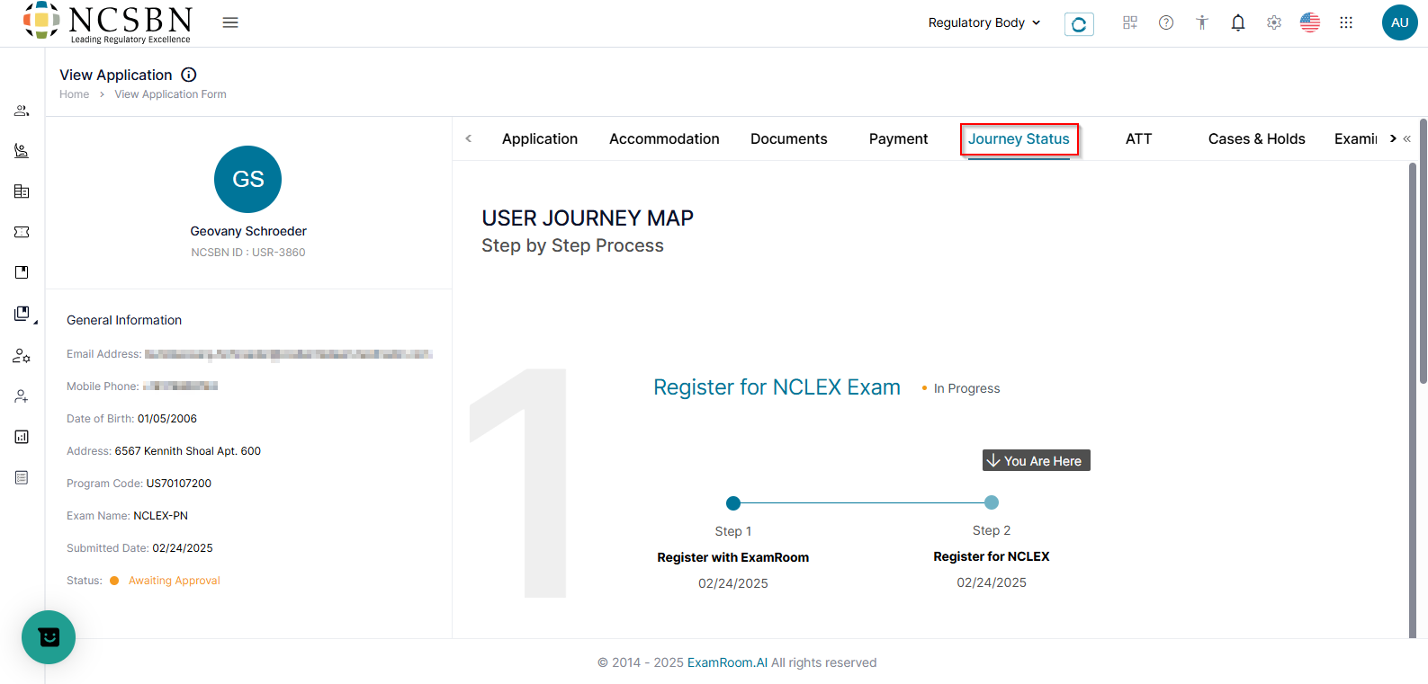The height and width of the screenshot is (684, 1428).
Task: Expand the Regulatory Body dropdown
Action: coord(984,22)
